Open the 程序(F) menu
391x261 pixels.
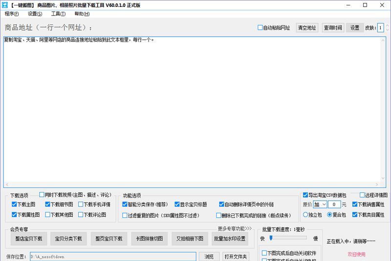click(12, 14)
